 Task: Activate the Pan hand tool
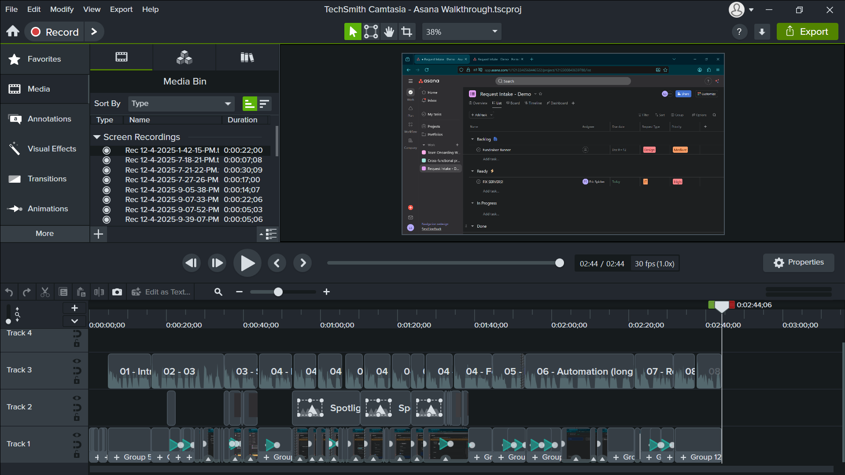pyautogui.click(x=389, y=32)
